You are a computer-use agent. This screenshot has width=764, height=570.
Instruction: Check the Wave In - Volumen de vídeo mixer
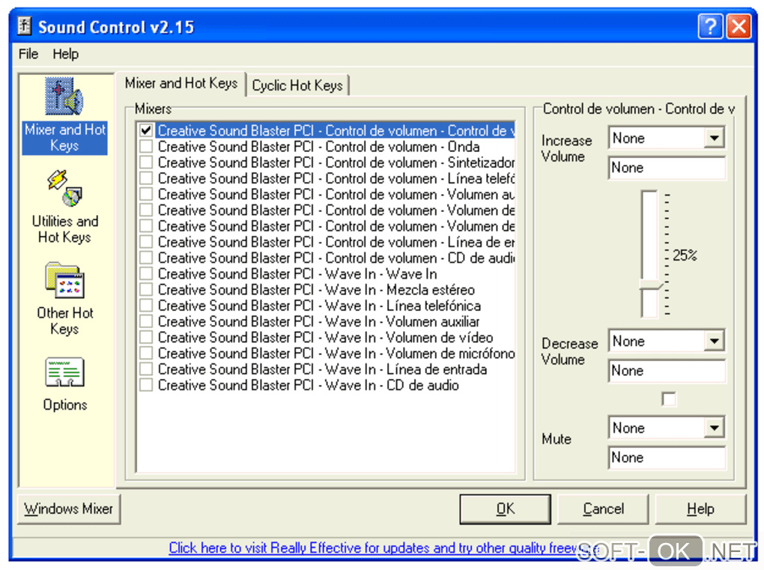(x=146, y=337)
